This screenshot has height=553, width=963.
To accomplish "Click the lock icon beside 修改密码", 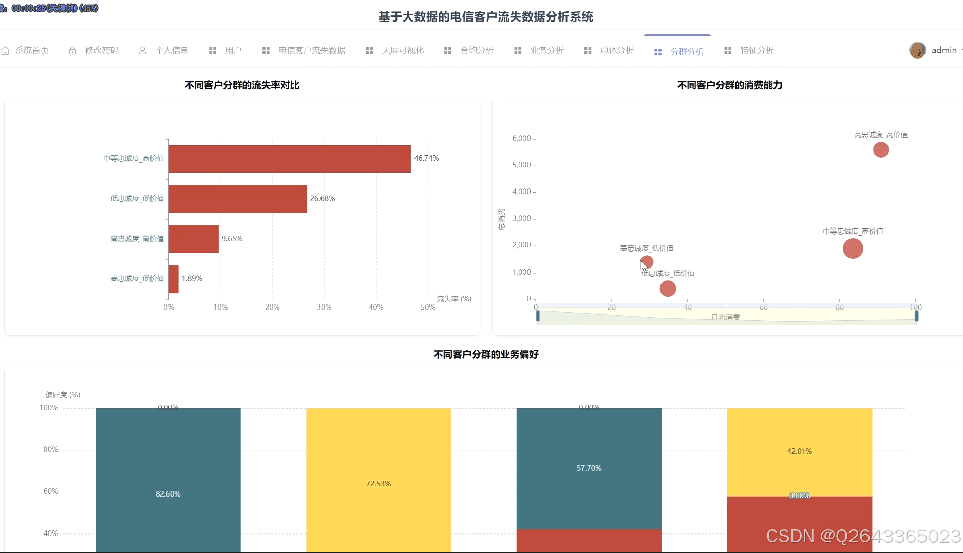I will click(72, 50).
